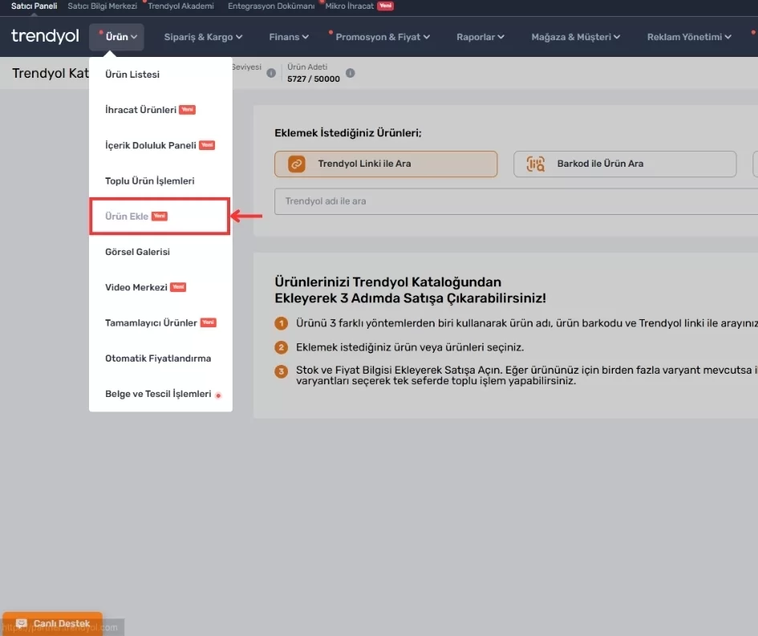758x636 pixels.
Task: Open Canlı Destek live support
Action: [52, 623]
